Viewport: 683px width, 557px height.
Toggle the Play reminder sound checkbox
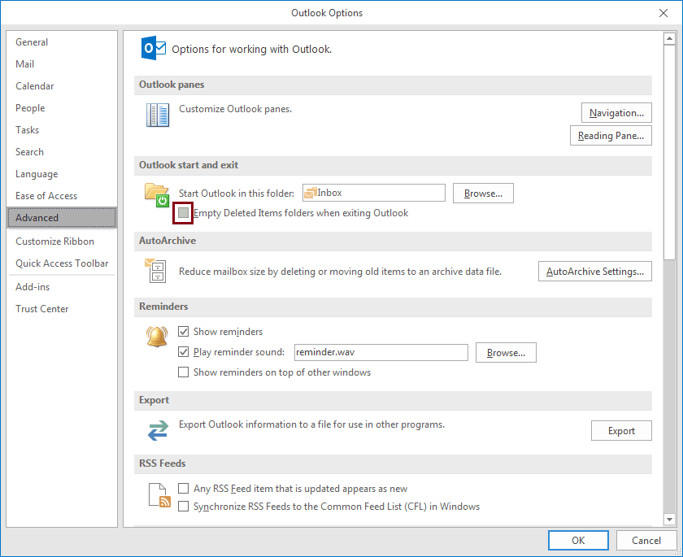pyautogui.click(x=184, y=351)
